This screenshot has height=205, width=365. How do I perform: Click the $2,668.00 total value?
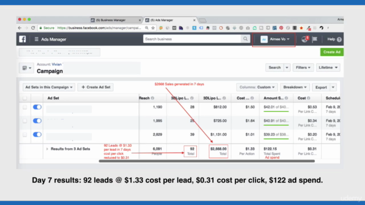click(x=218, y=149)
